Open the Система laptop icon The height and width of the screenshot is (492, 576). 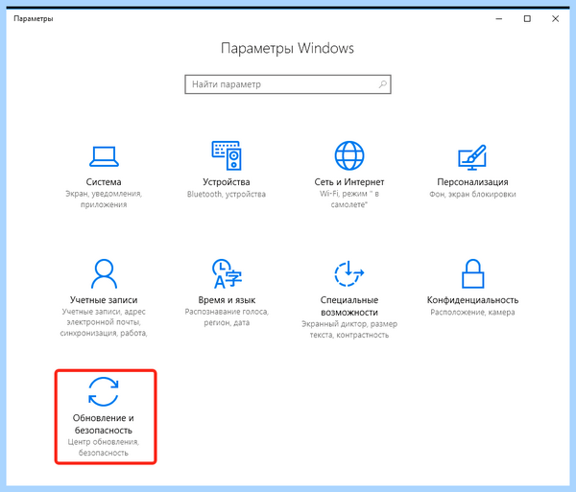tap(104, 156)
